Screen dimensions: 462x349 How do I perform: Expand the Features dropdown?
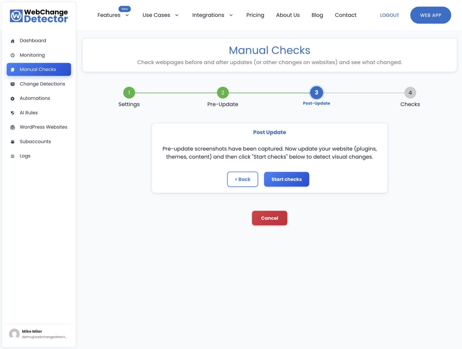pos(113,15)
